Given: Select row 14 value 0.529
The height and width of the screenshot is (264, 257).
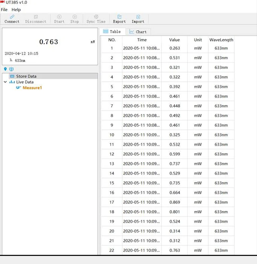Looking at the screenshot, I should point(175,173).
